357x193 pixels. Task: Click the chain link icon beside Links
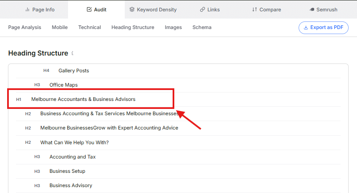(202, 9)
